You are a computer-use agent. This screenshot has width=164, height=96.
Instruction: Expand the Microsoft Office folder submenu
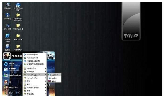pos(35,78)
